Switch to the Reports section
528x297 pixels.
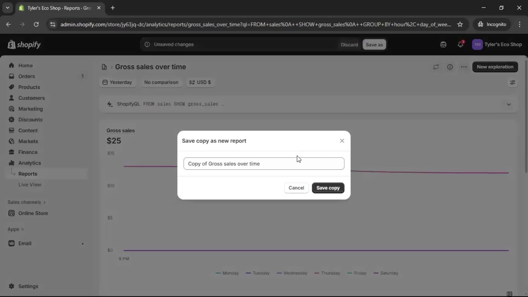(28, 174)
